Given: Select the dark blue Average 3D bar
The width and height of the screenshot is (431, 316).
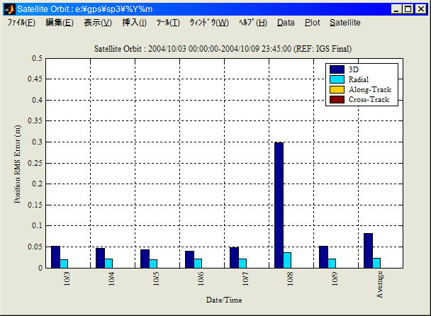Looking at the screenshot, I should coord(368,250).
